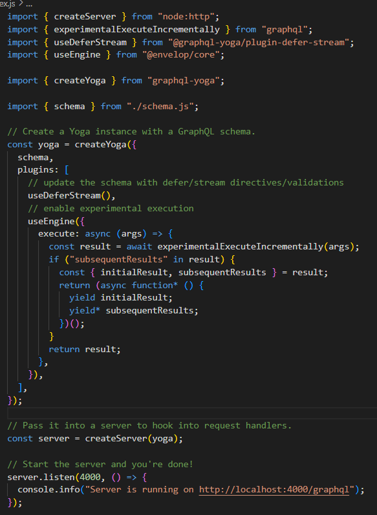This screenshot has height=515, width=377.
Task: Click the "@envelop/core" import string
Action: point(181,54)
